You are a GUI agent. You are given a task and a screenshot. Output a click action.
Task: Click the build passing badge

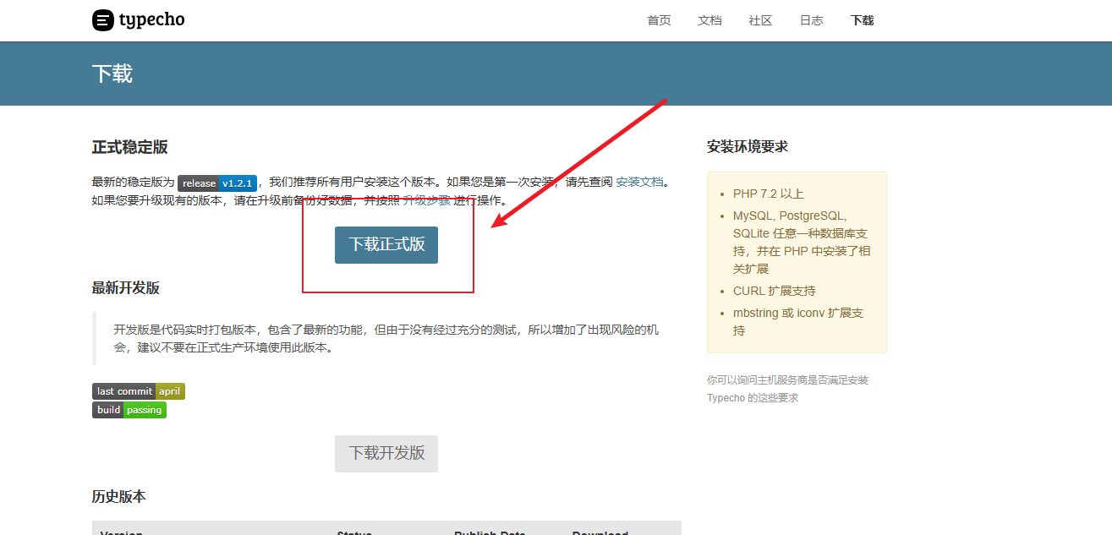(x=129, y=410)
